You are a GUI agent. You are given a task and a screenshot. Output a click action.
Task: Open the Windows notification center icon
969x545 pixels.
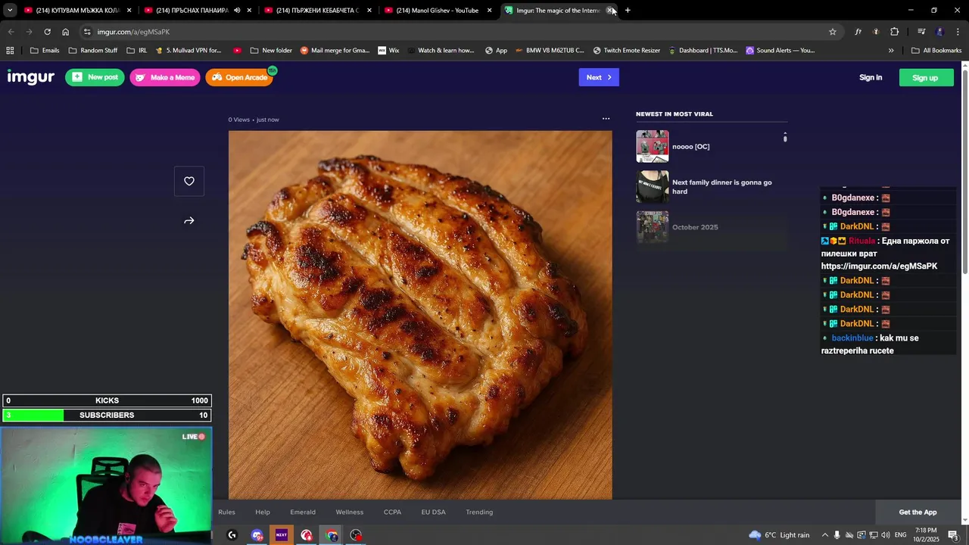(952, 535)
